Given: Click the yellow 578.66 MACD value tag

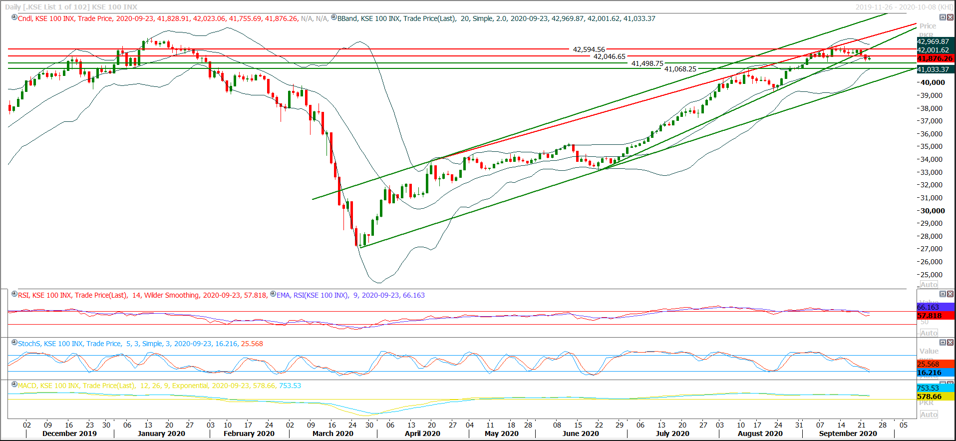Looking at the screenshot, I should (x=936, y=397).
